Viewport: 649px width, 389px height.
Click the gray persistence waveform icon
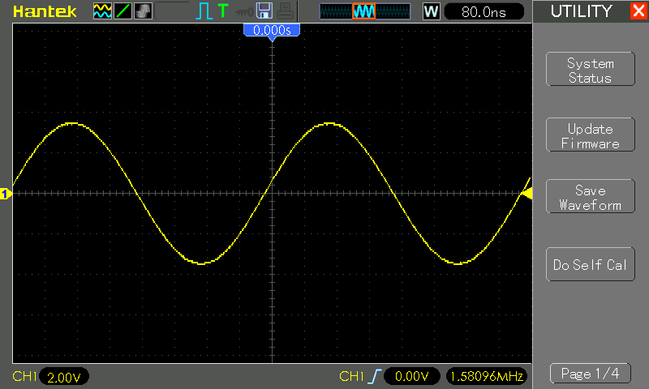(x=143, y=11)
